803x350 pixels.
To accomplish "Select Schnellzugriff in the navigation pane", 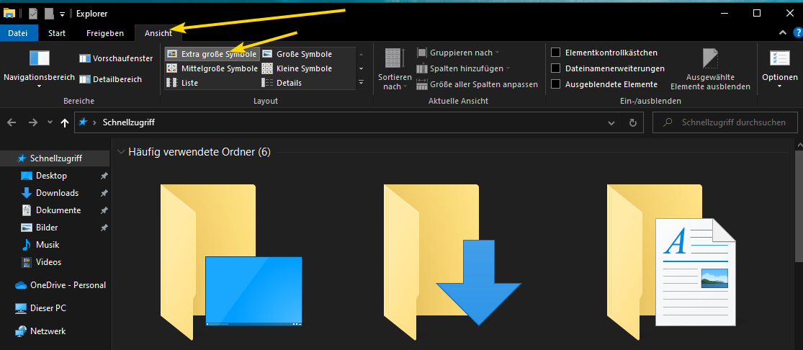I will point(55,158).
